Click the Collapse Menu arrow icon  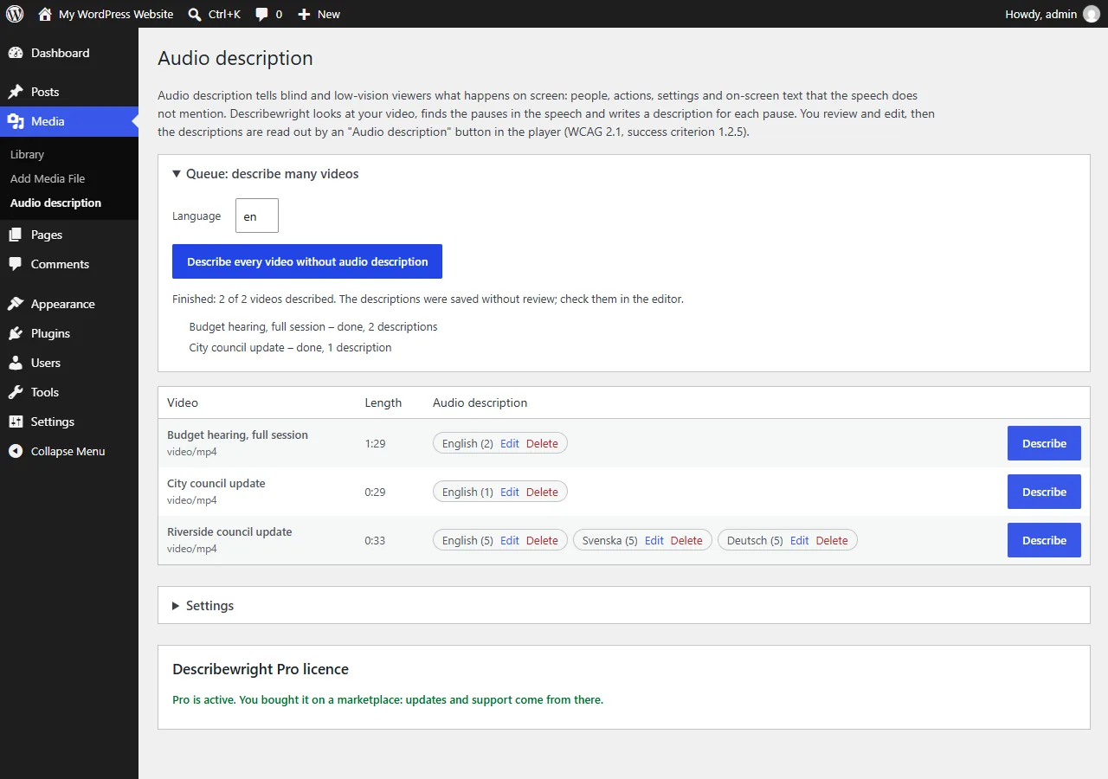click(x=16, y=451)
